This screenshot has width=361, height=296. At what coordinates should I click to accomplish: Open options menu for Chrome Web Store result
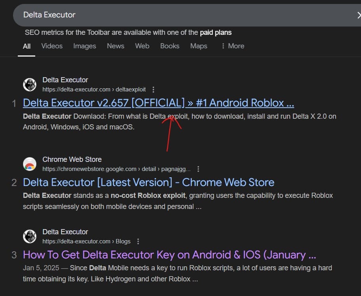[198, 169]
